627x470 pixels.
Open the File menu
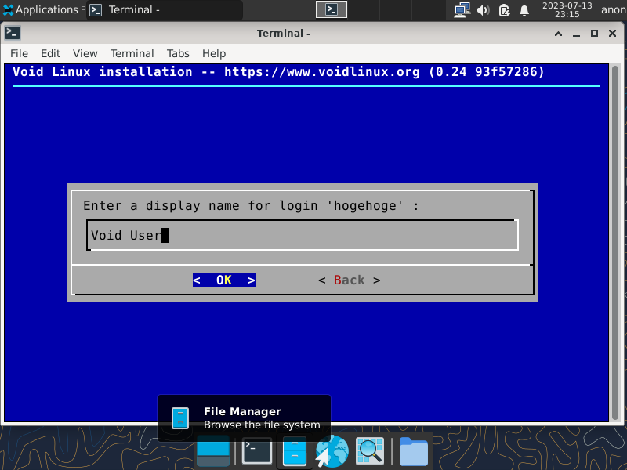(x=19, y=53)
